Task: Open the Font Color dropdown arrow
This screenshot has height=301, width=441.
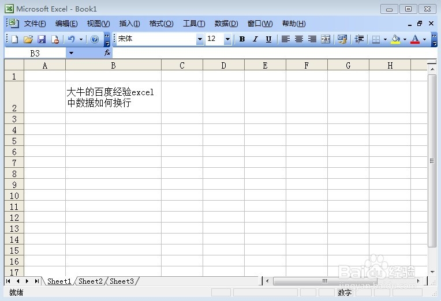Action: 425,39
